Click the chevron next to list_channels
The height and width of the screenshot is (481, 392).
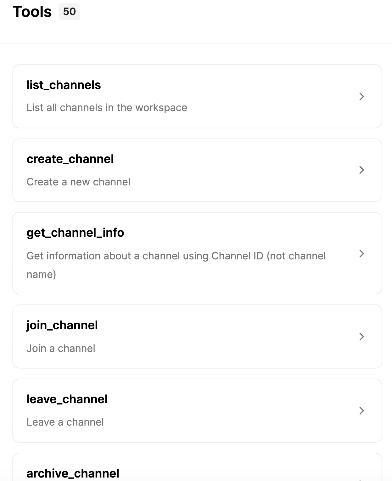(362, 97)
